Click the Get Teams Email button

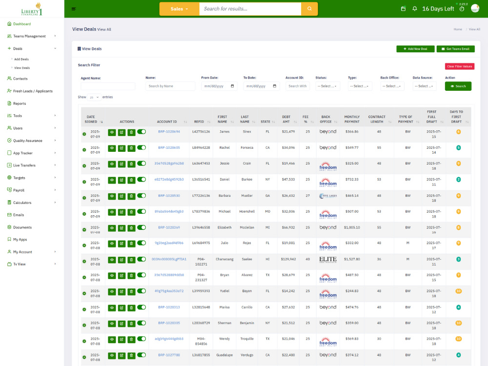tap(455, 49)
